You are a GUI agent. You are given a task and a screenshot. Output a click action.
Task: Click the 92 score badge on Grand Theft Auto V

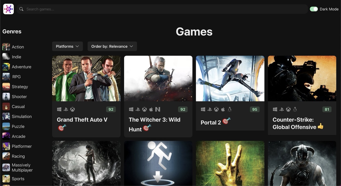point(111,109)
